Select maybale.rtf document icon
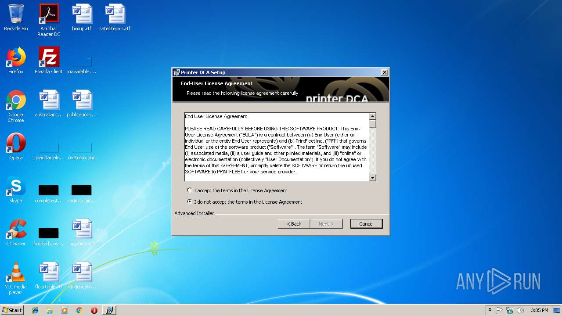562x316 pixels. click(x=82, y=233)
